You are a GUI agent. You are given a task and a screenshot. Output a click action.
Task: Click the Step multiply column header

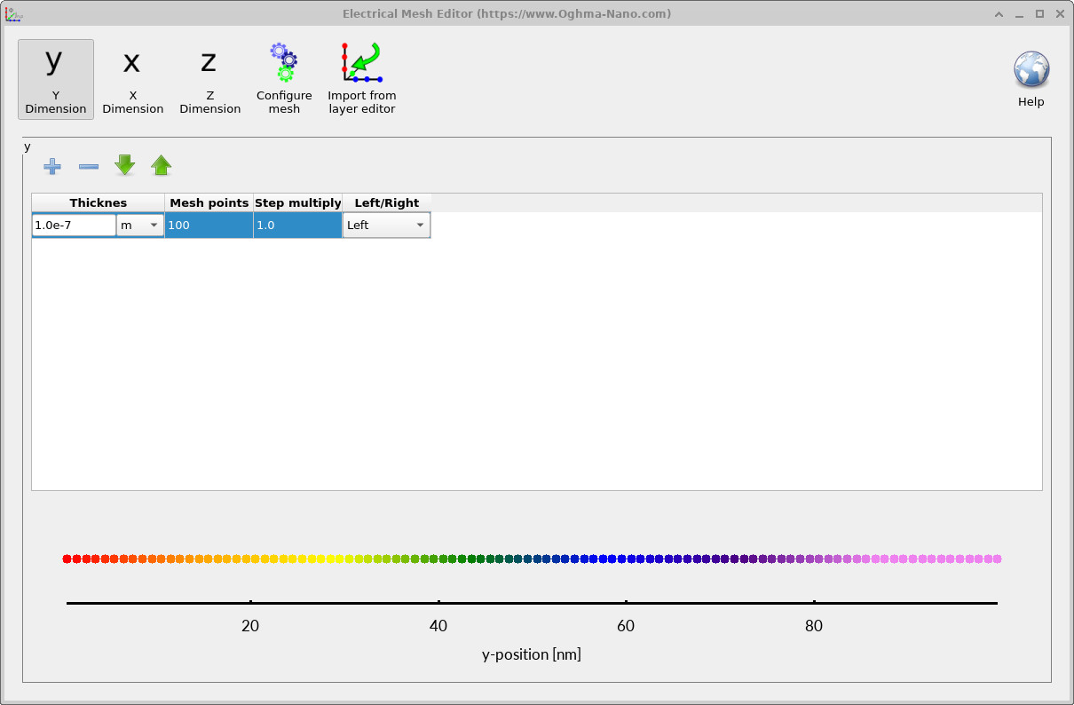point(298,203)
